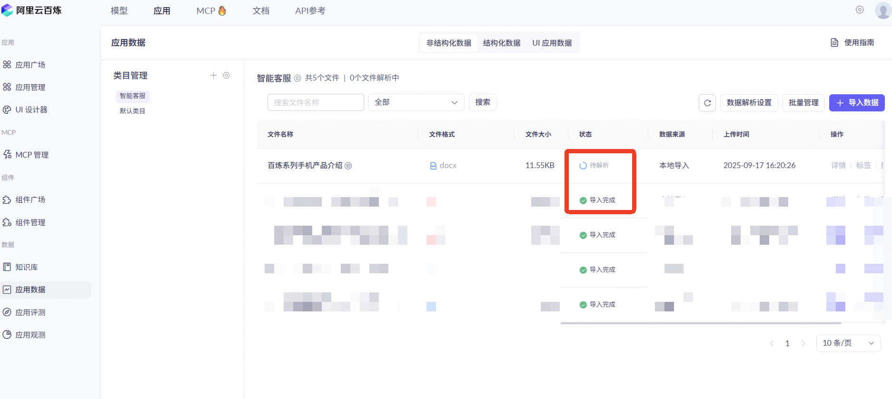892x399 pixels.
Task: Click the 搜索 button
Action: coord(483,102)
